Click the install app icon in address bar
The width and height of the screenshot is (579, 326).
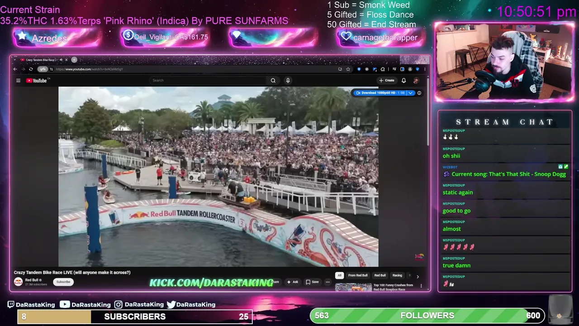click(x=340, y=69)
